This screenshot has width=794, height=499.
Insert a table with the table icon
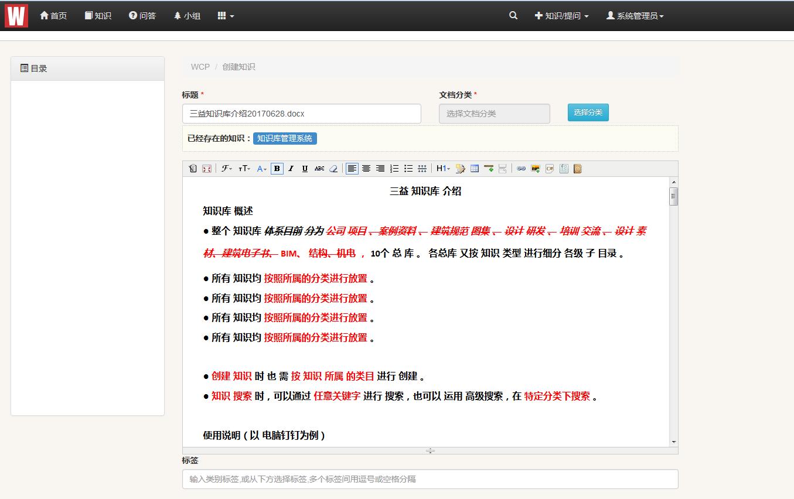pos(475,169)
